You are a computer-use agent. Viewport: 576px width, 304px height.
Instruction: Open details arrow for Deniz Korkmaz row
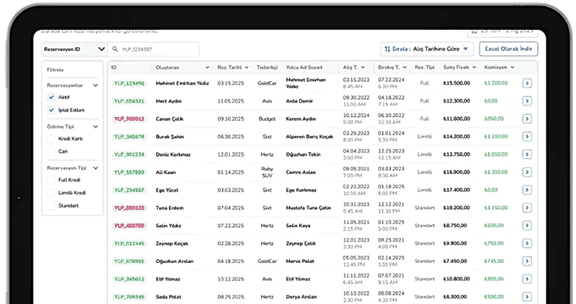527,154
